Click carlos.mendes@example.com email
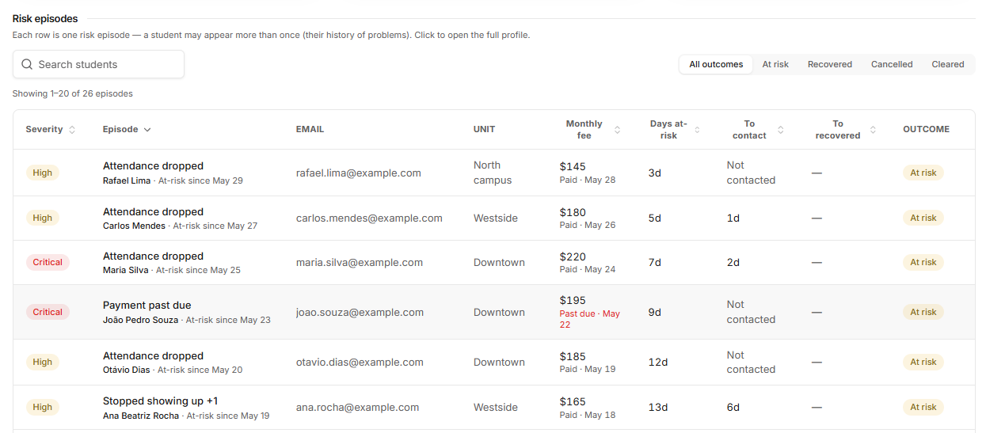Viewport: 986px width, 433px height. coord(369,218)
